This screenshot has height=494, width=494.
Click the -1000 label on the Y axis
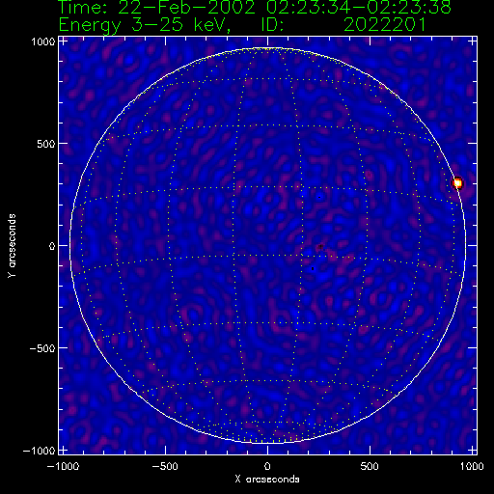(x=39, y=451)
